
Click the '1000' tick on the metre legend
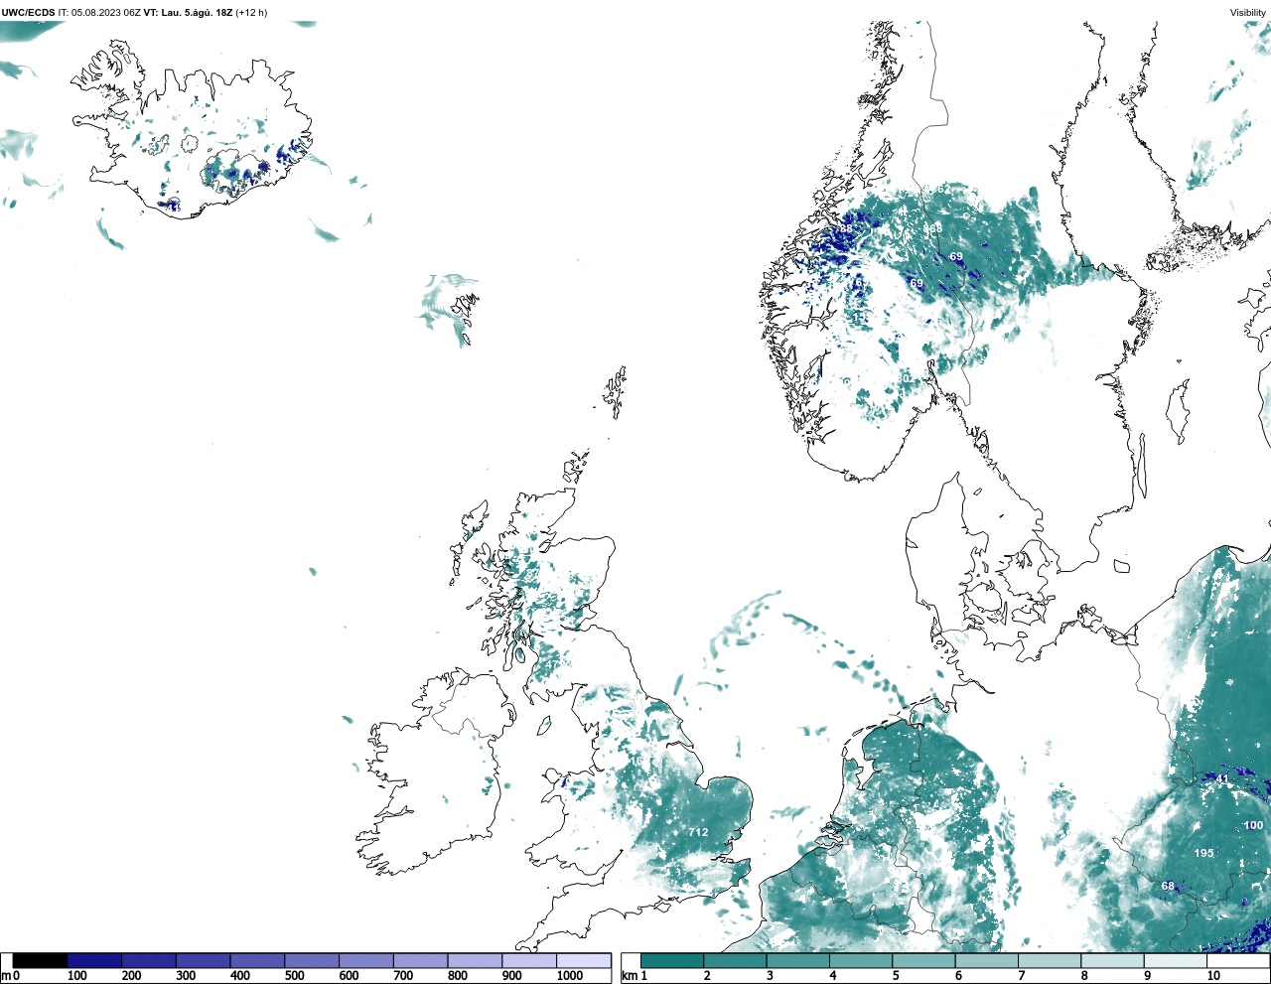pos(570,975)
